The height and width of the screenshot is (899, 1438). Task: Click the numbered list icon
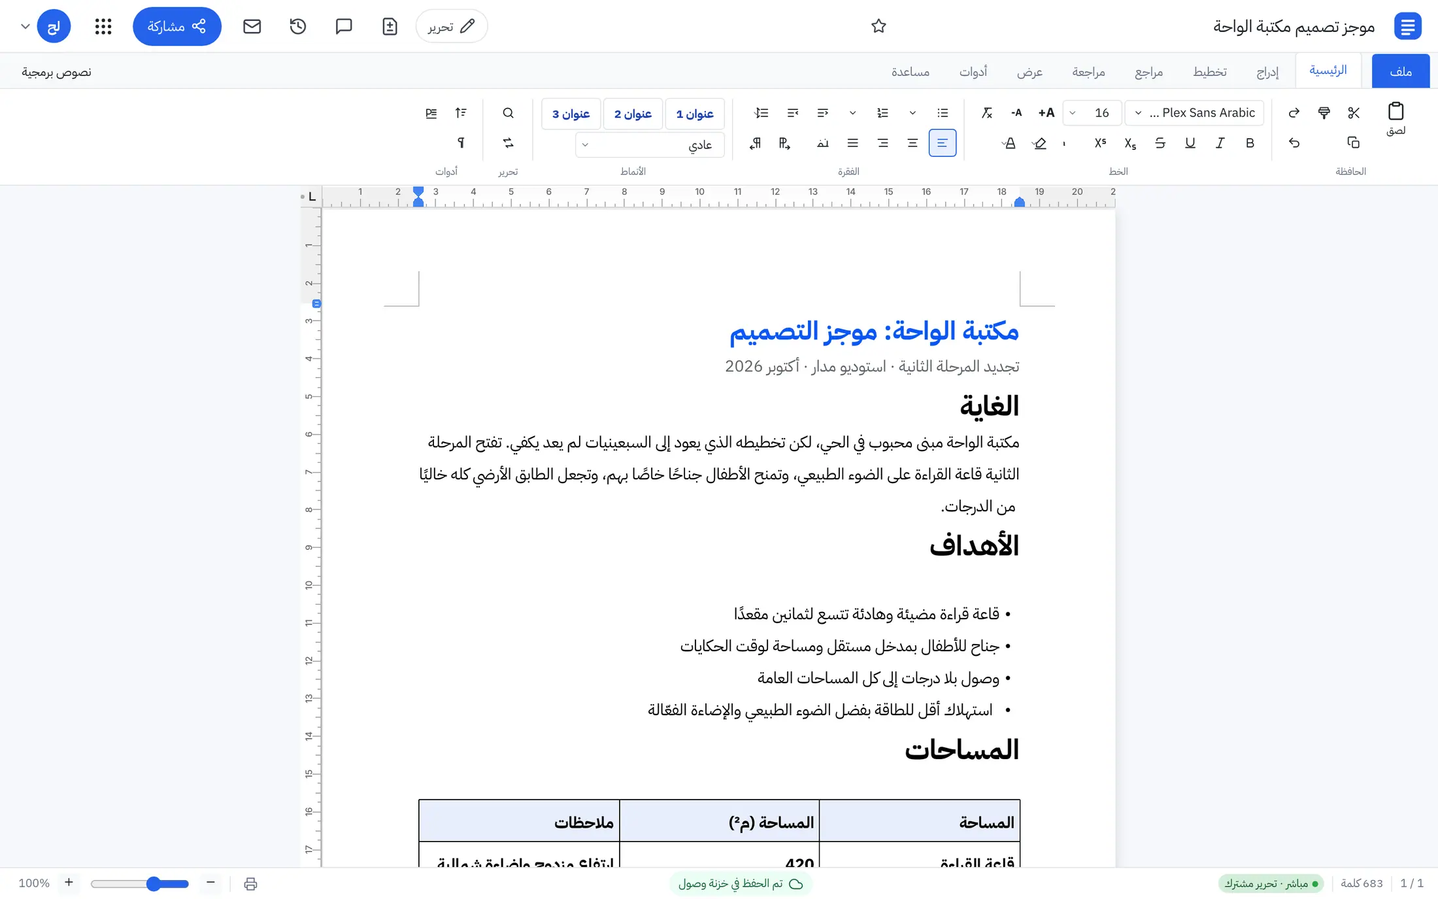pos(882,113)
